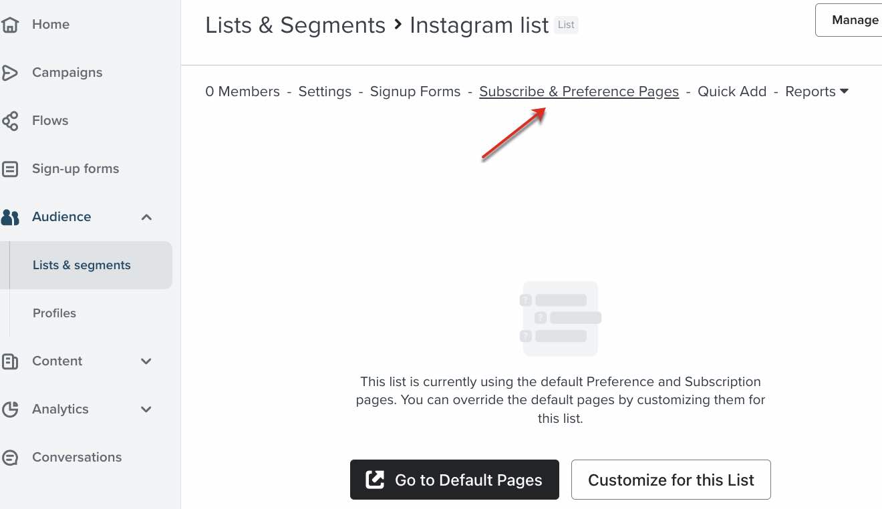The image size is (882, 509).
Task: Select Quick Add from the list navigation
Action: point(732,92)
